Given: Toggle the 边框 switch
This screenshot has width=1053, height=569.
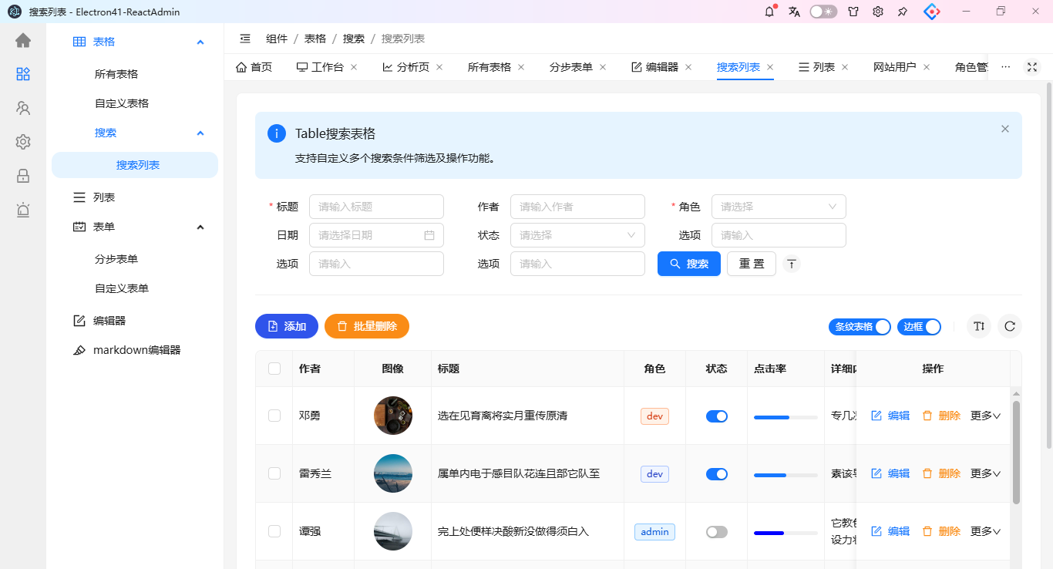Looking at the screenshot, I should pyautogui.click(x=919, y=326).
